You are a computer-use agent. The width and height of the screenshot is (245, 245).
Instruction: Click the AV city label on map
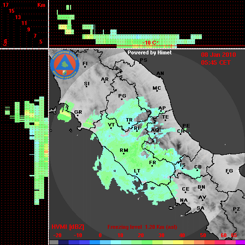tap(202, 197)
